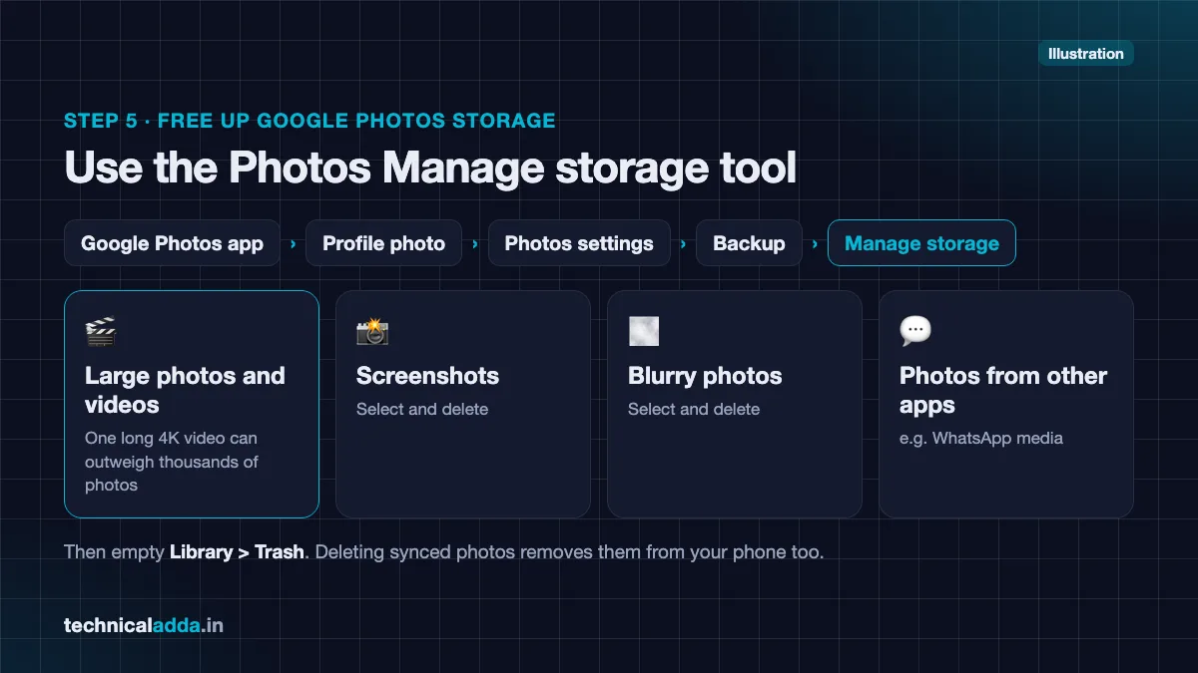Click the Library > Trash bold text
This screenshot has height=673, width=1198.
pos(237,551)
